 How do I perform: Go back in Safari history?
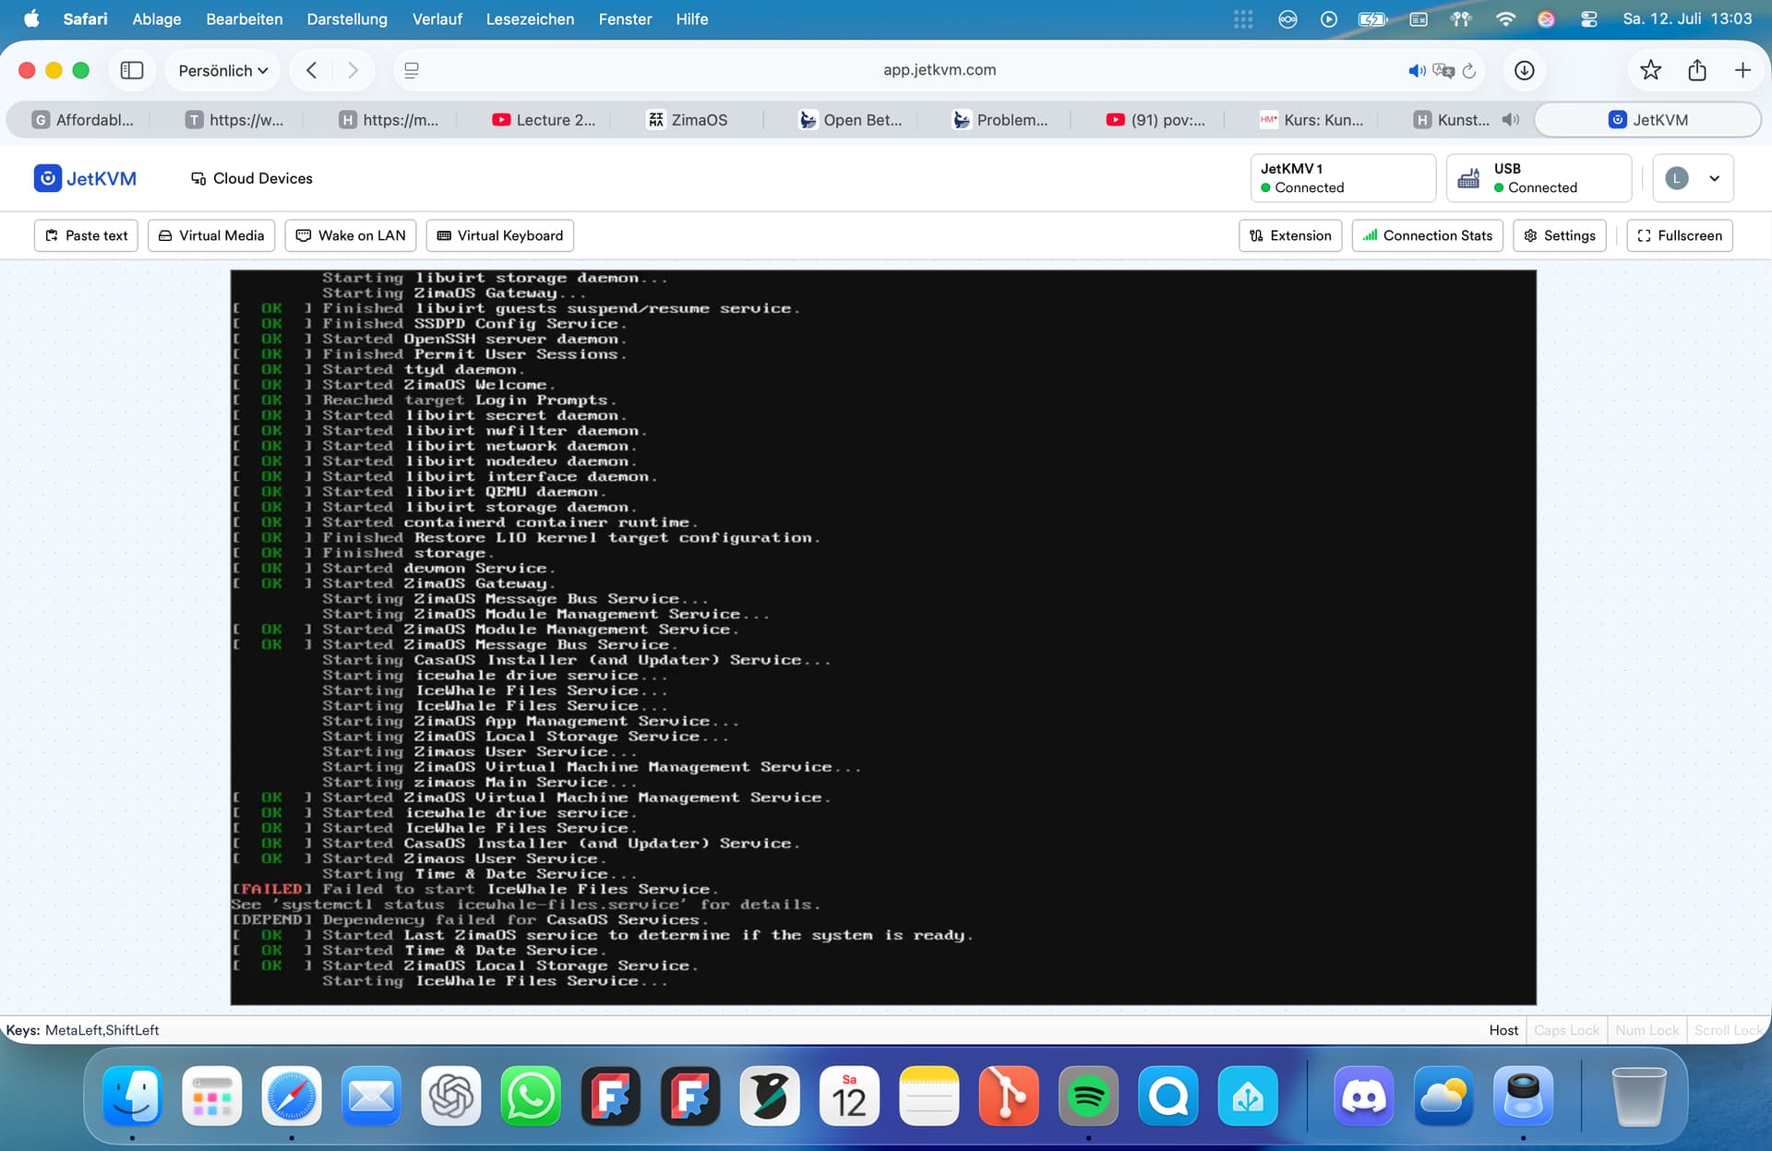(x=312, y=70)
